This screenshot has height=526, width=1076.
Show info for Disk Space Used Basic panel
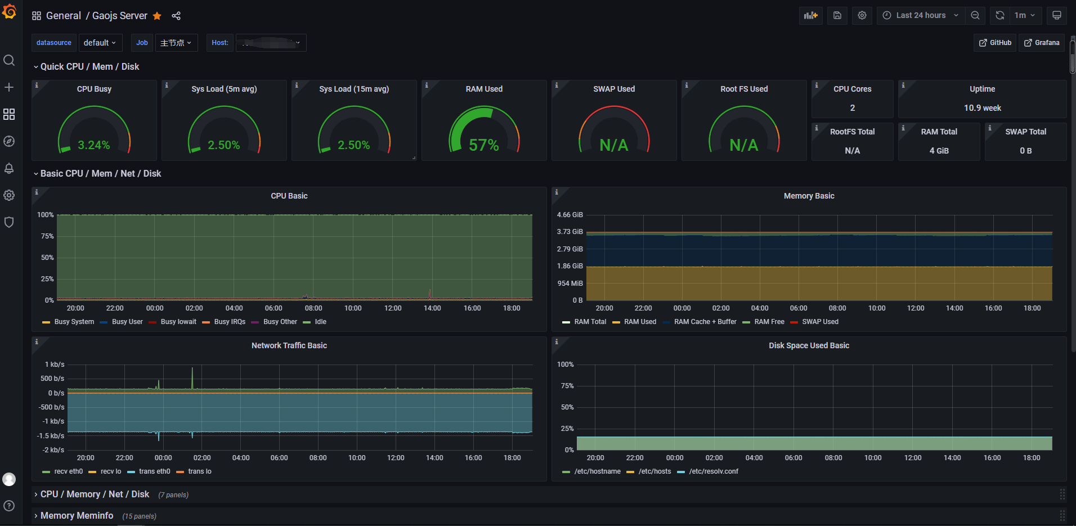pos(557,342)
